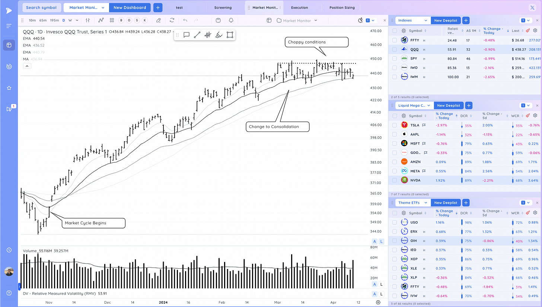
Task: Open column settings gear beside Symbol in Indexes
Action: [404, 31]
